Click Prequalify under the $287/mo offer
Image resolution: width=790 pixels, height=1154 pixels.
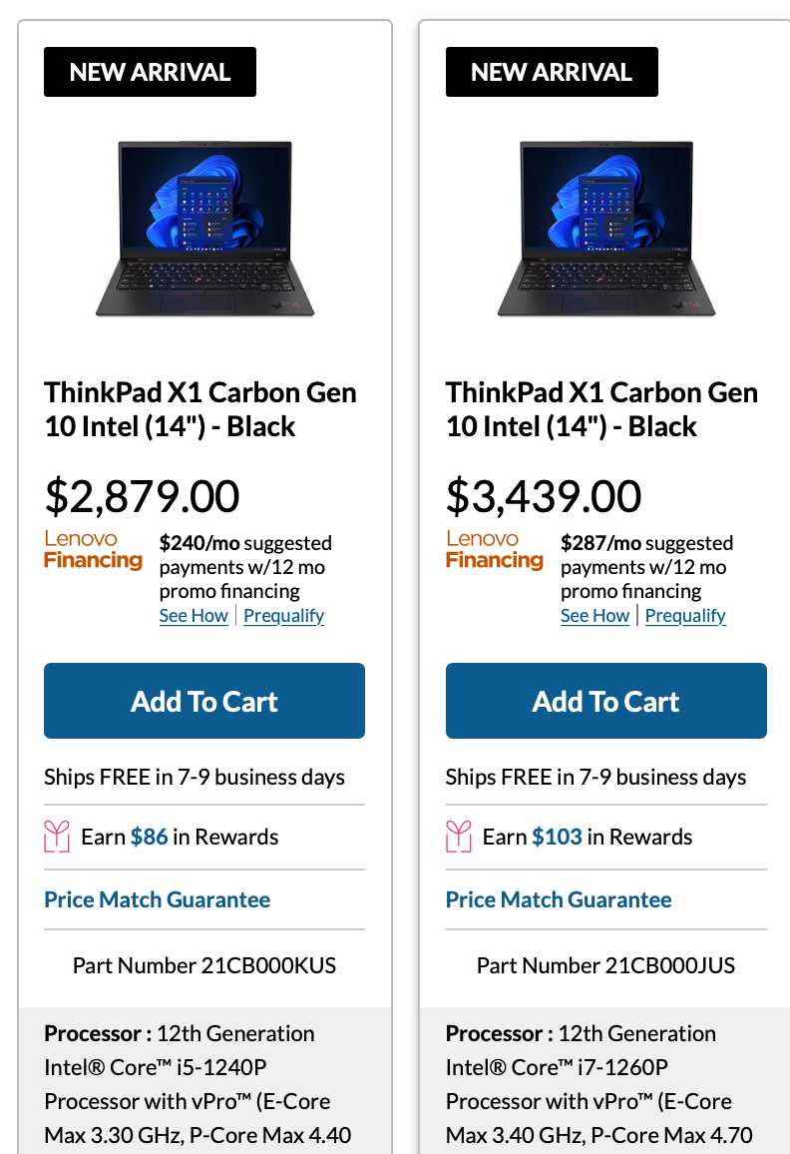(x=685, y=616)
